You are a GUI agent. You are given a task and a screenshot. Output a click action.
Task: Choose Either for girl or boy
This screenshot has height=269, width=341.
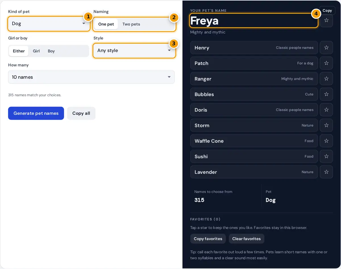click(19, 51)
